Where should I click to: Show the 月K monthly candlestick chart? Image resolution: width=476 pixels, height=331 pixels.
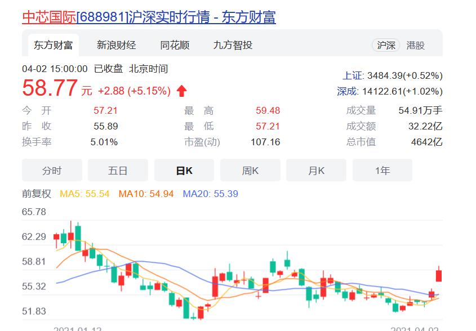(x=316, y=170)
